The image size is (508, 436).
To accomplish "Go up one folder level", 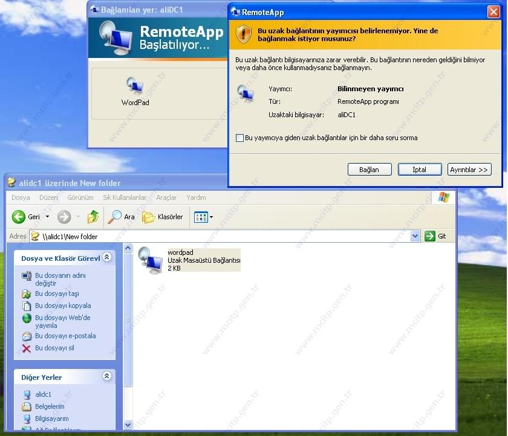I will 93,217.
